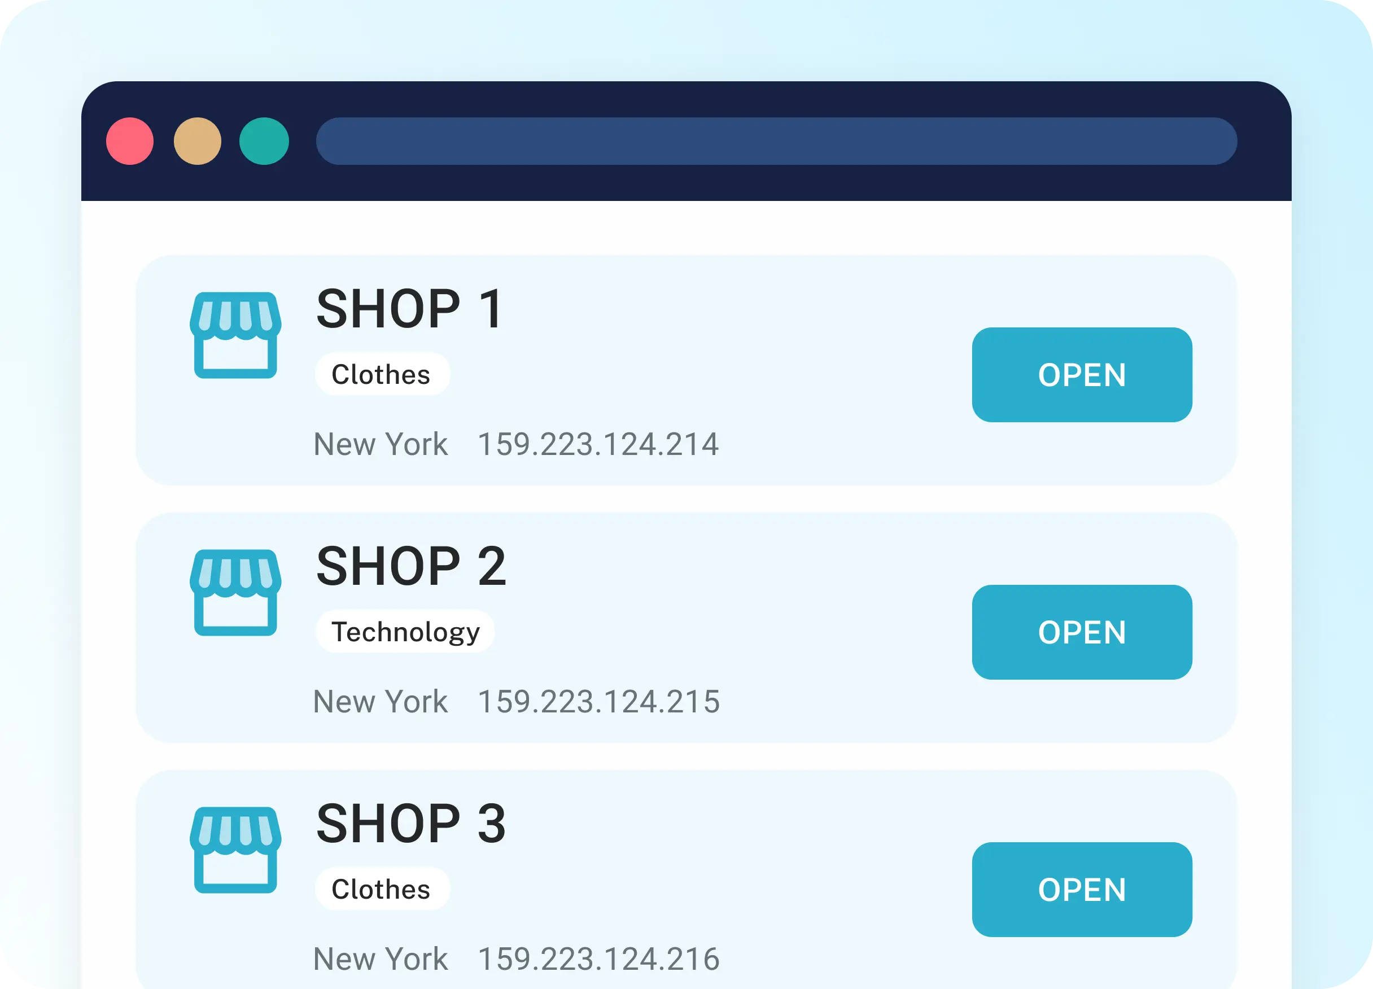Open Shop 2 with its OPEN button
The image size is (1373, 989).
click(x=1082, y=632)
